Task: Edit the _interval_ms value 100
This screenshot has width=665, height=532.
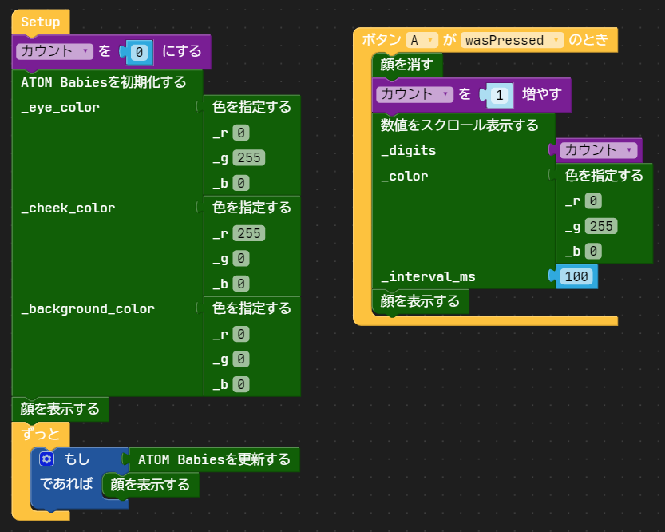Action: click(576, 276)
